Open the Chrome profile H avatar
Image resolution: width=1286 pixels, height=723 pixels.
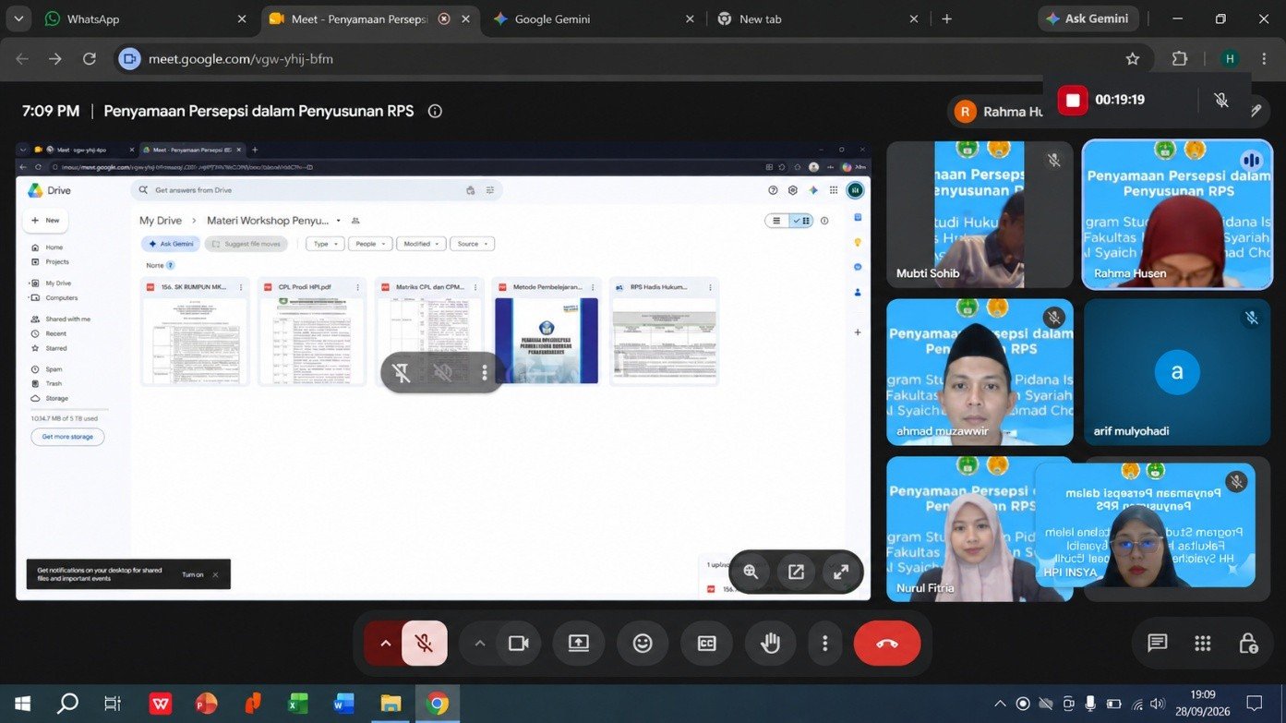click(x=1230, y=59)
